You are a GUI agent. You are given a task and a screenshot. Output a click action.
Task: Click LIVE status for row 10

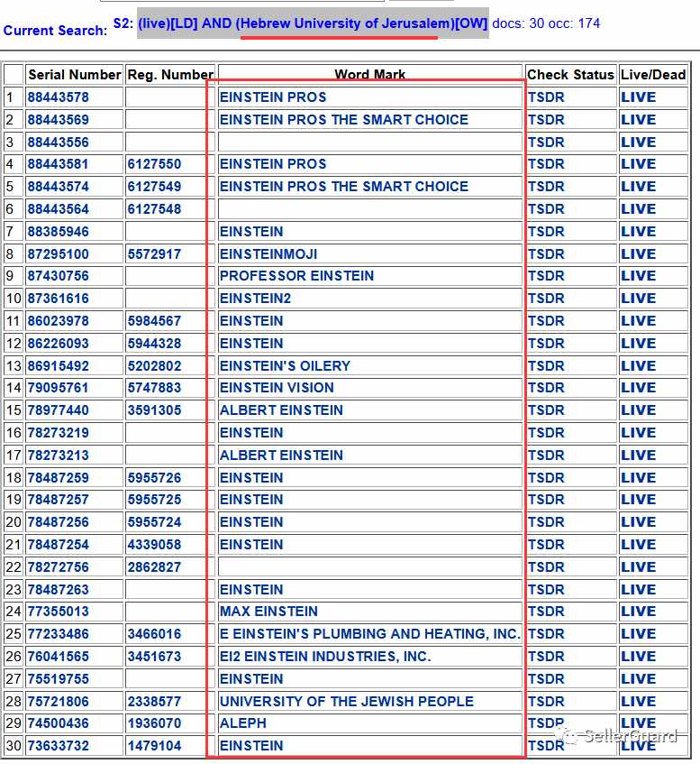[638, 299]
